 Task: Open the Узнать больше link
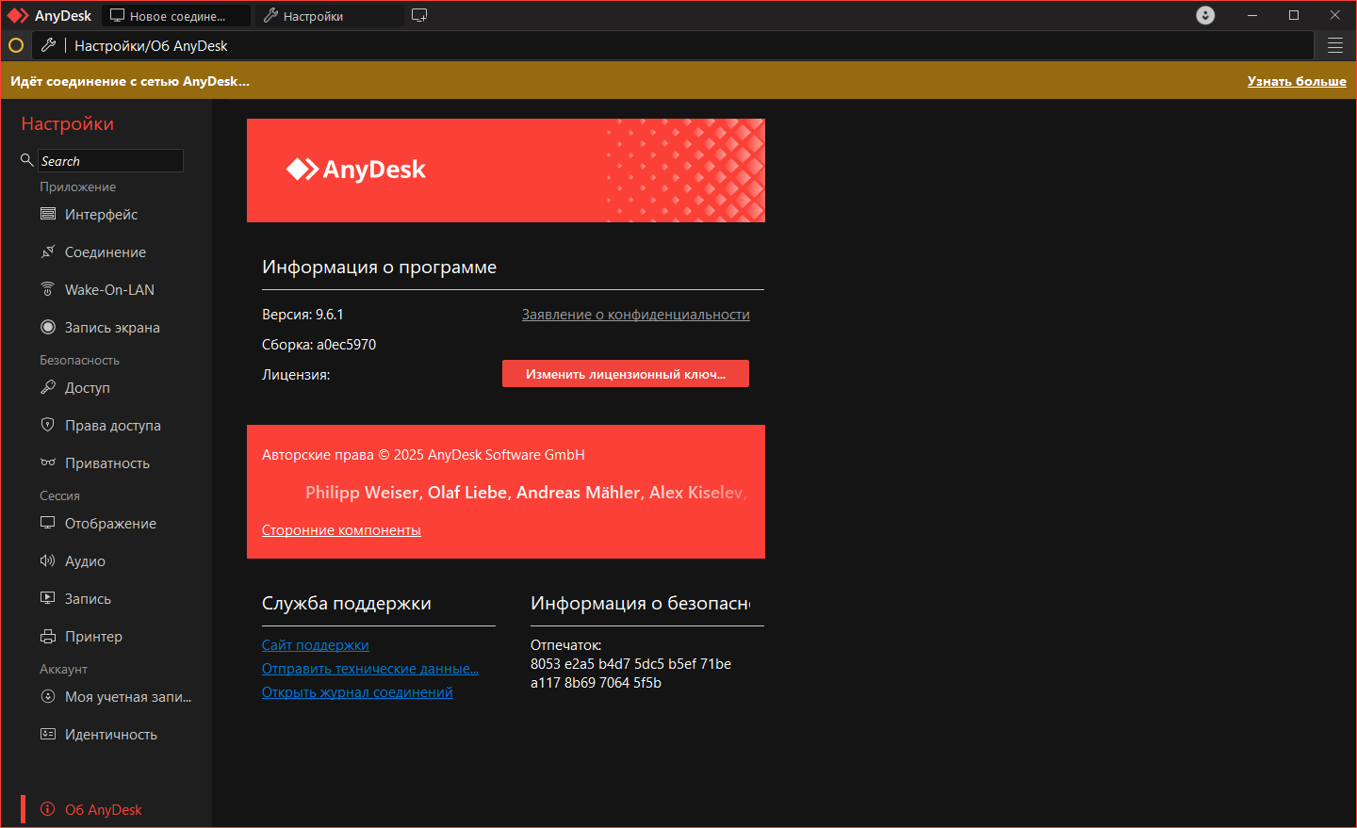[x=1297, y=81]
